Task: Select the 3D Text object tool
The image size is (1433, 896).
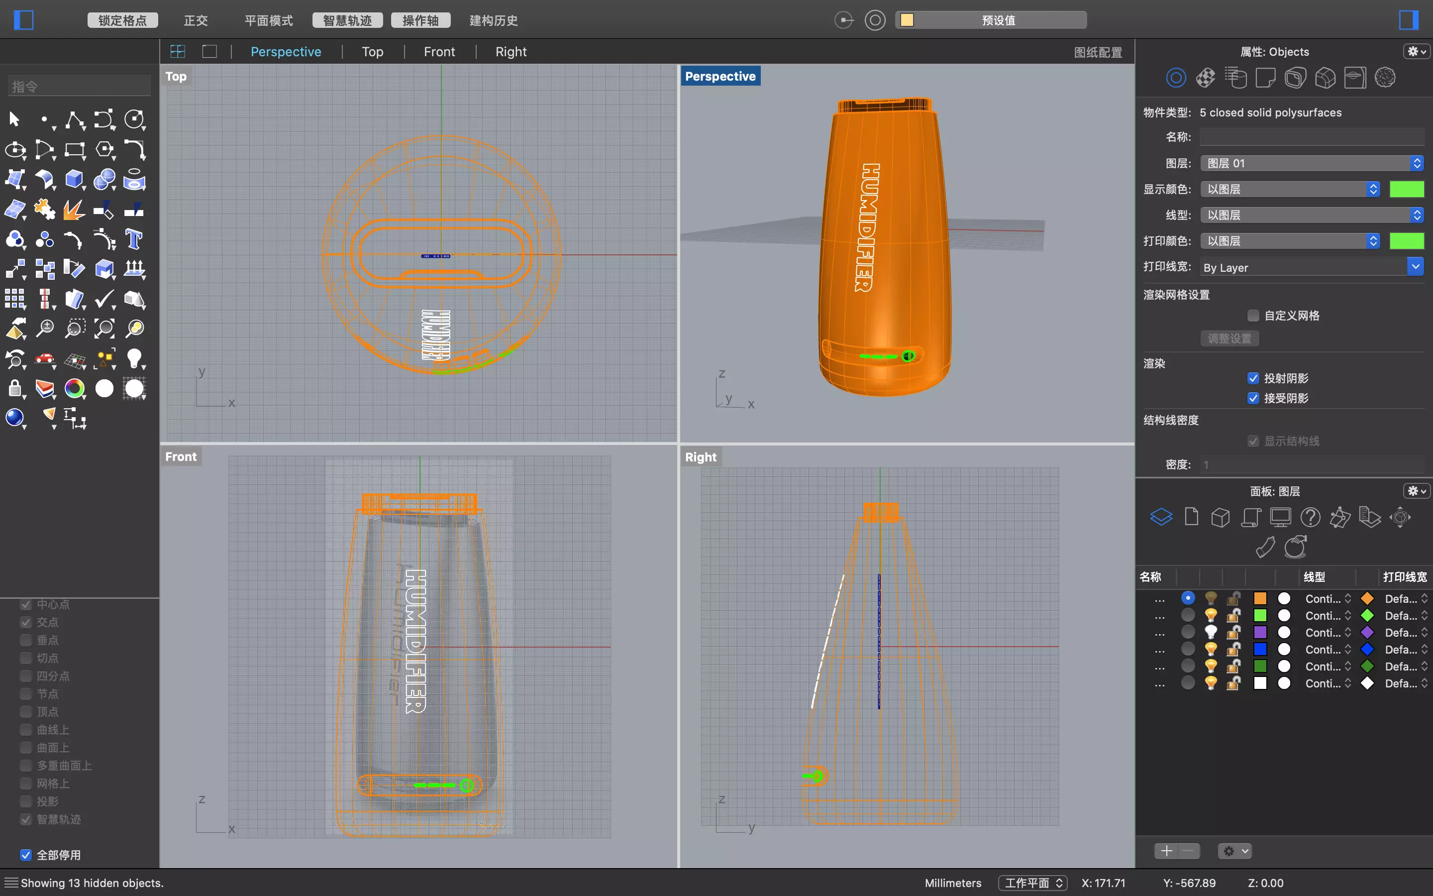Action: (x=134, y=239)
